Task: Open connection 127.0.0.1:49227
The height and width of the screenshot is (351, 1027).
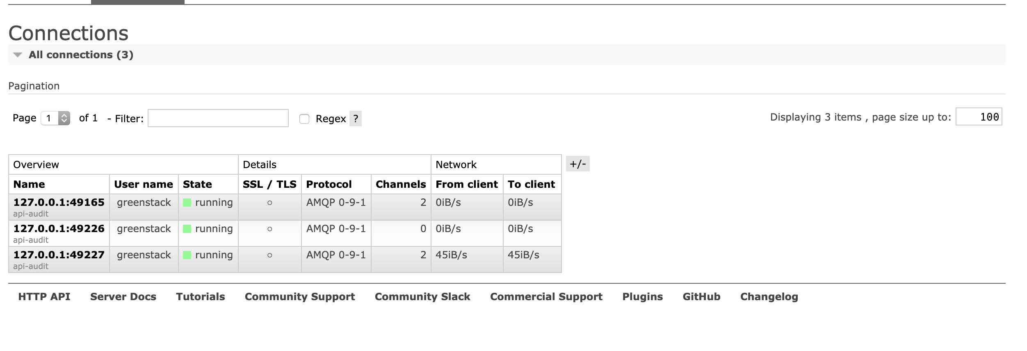Action: [59, 255]
